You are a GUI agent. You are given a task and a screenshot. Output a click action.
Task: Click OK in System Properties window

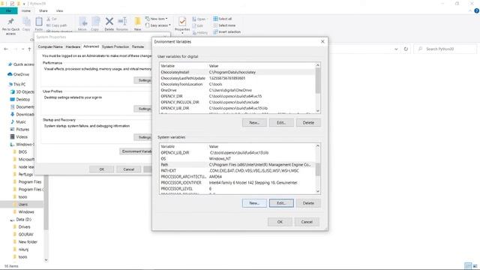102,169
